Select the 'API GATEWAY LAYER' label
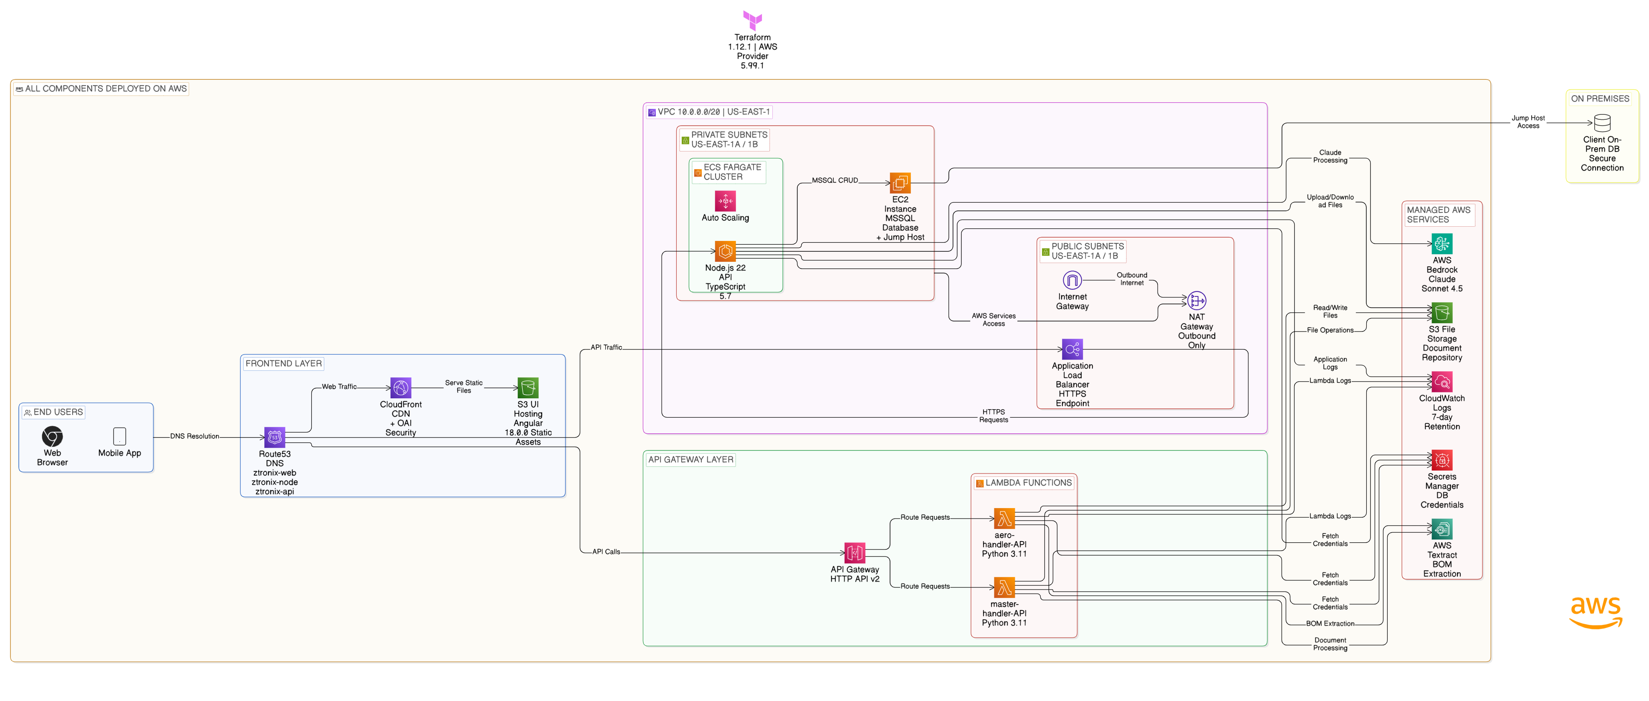The height and width of the screenshot is (701, 1649). pos(690,460)
